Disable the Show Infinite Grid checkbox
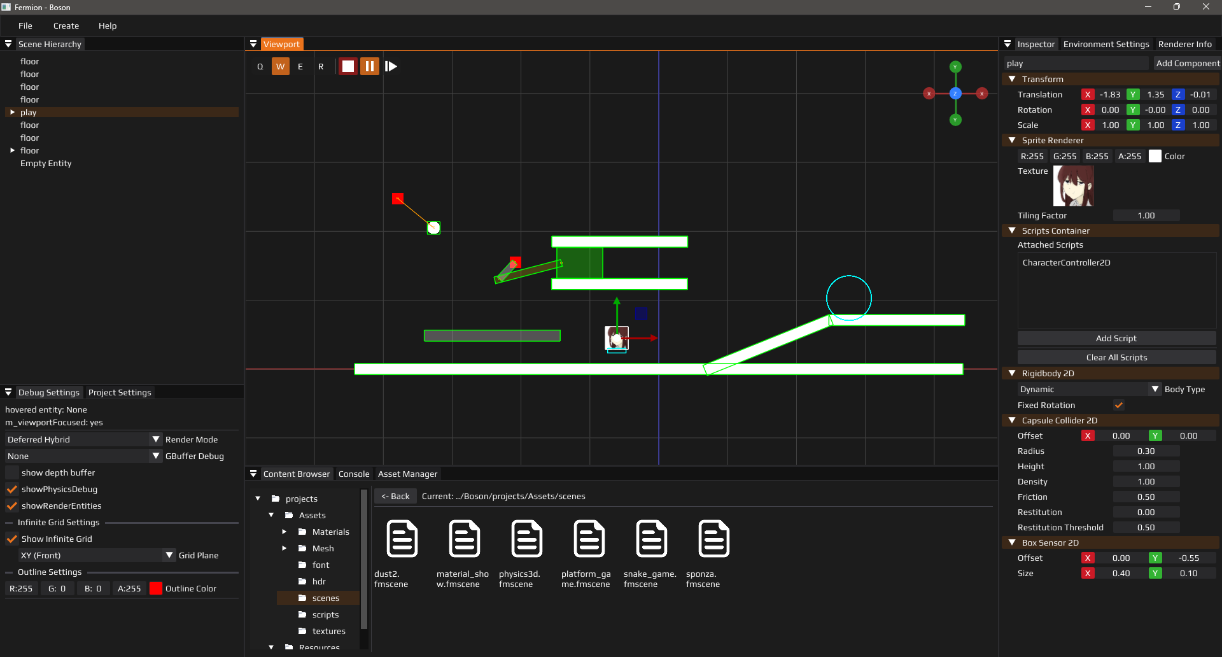 12,539
